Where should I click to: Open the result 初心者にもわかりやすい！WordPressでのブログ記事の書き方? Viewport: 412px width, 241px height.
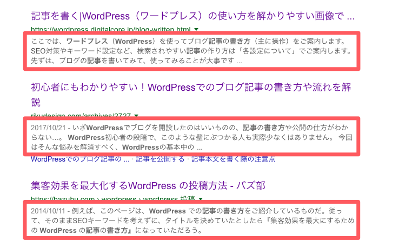point(191,95)
